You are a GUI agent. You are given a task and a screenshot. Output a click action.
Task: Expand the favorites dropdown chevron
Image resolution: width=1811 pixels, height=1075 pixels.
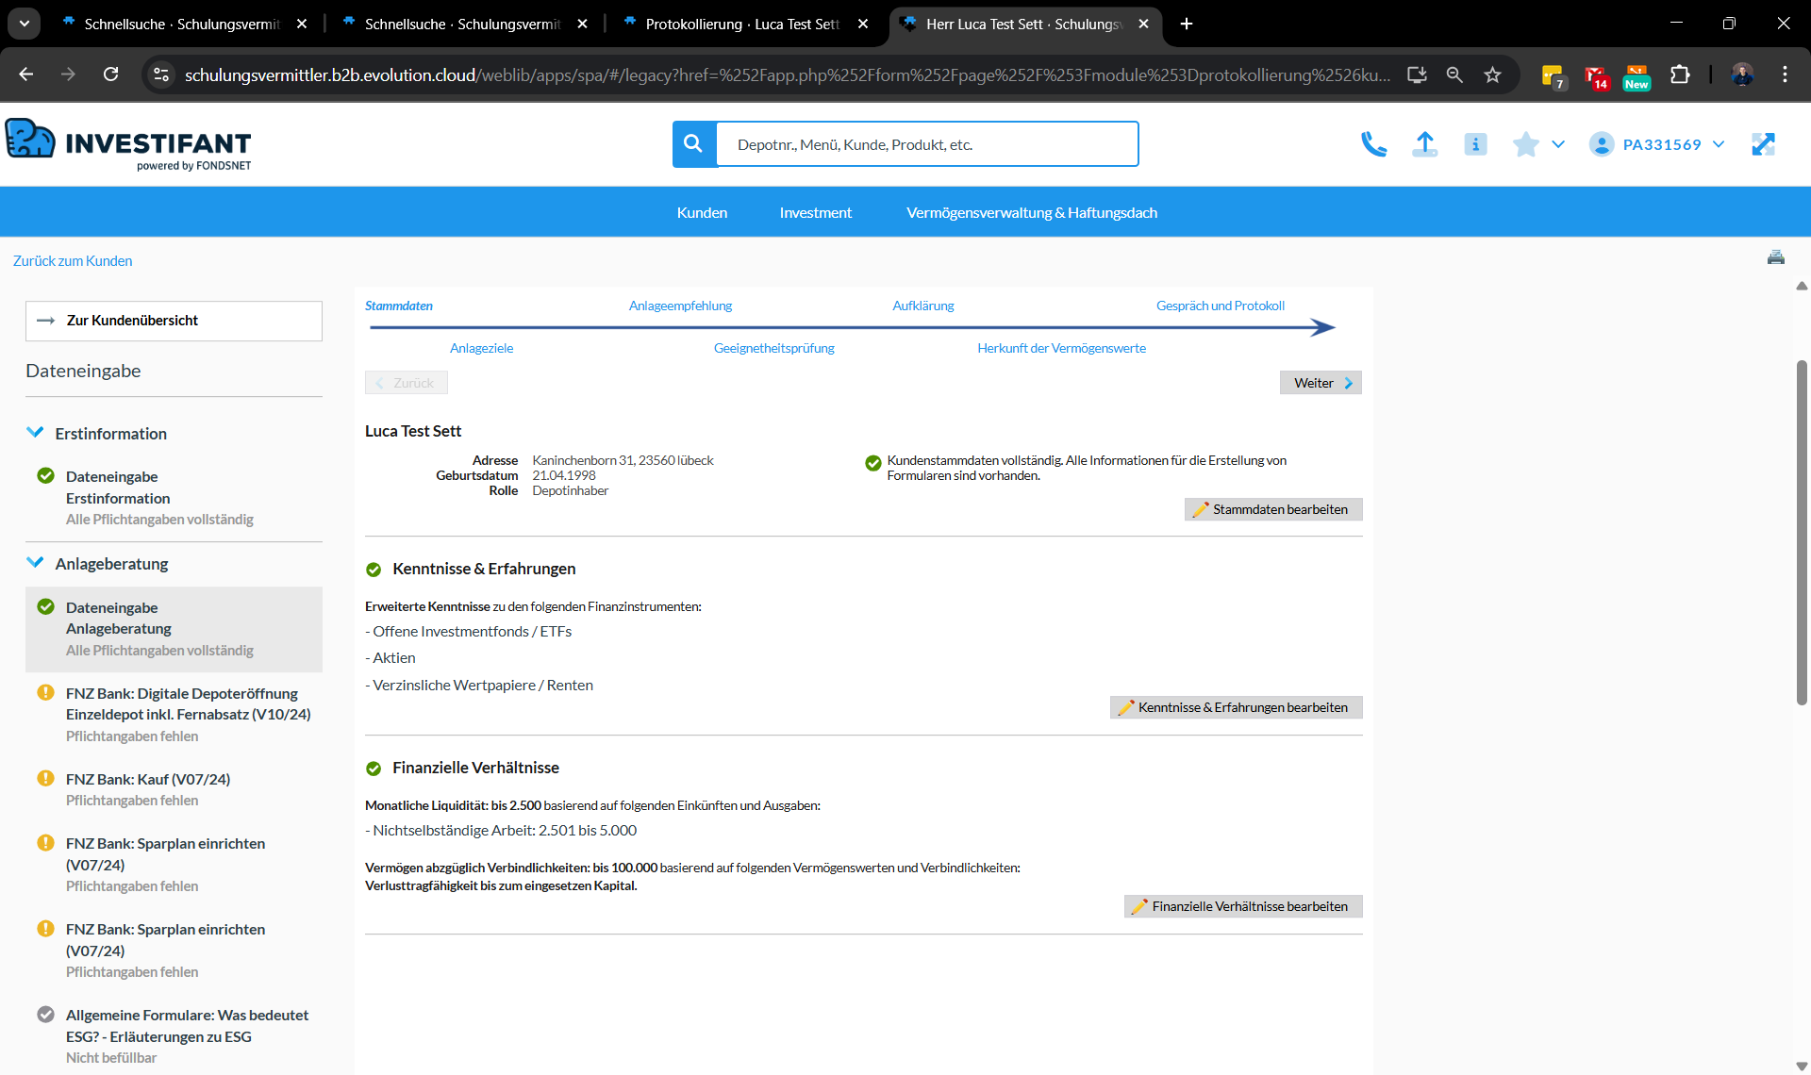click(1558, 144)
